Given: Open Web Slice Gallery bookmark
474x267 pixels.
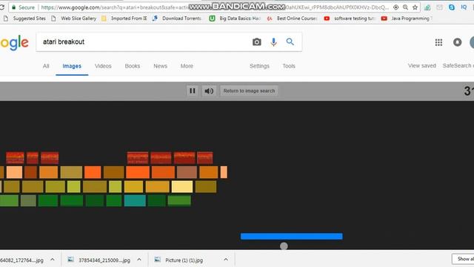Looking at the screenshot, I should pos(74,19).
